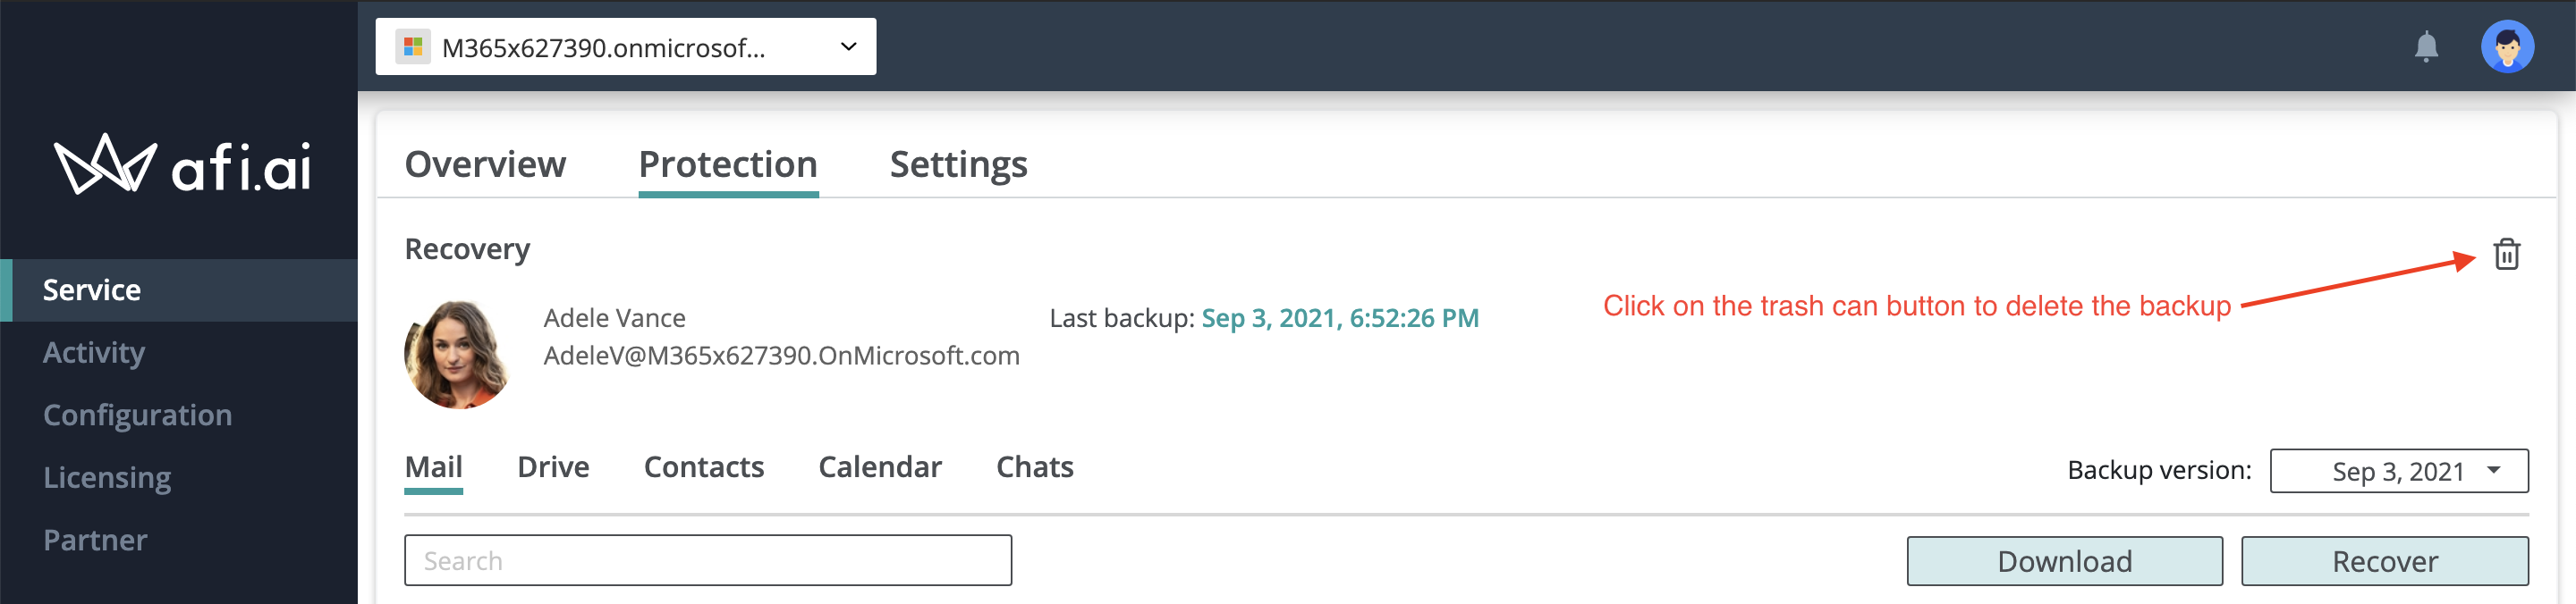The image size is (2576, 604).
Task: Click the Microsoft logo in tenant selector
Action: (x=412, y=47)
